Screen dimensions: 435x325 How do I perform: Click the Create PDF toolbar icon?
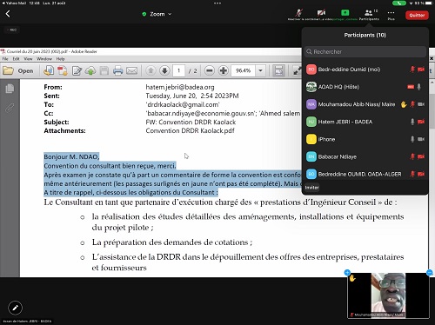coord(63,70)
